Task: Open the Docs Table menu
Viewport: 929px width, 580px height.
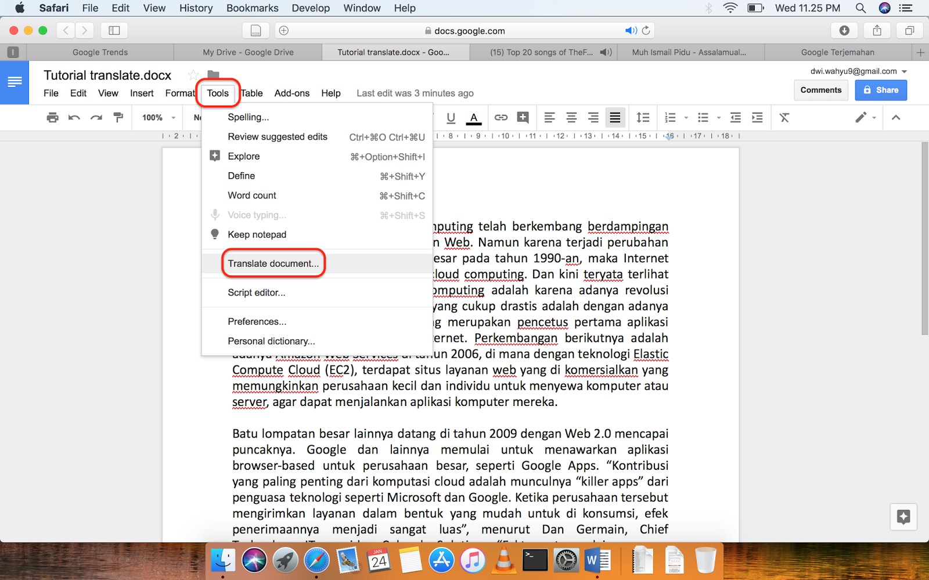Action: point(251,93)
